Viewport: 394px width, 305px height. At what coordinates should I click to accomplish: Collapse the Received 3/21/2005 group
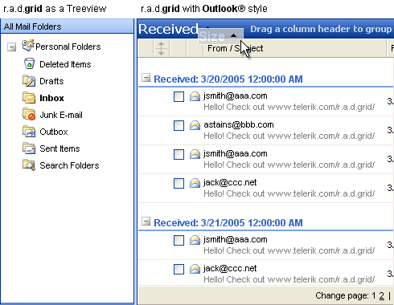click(x=146, y=222)
